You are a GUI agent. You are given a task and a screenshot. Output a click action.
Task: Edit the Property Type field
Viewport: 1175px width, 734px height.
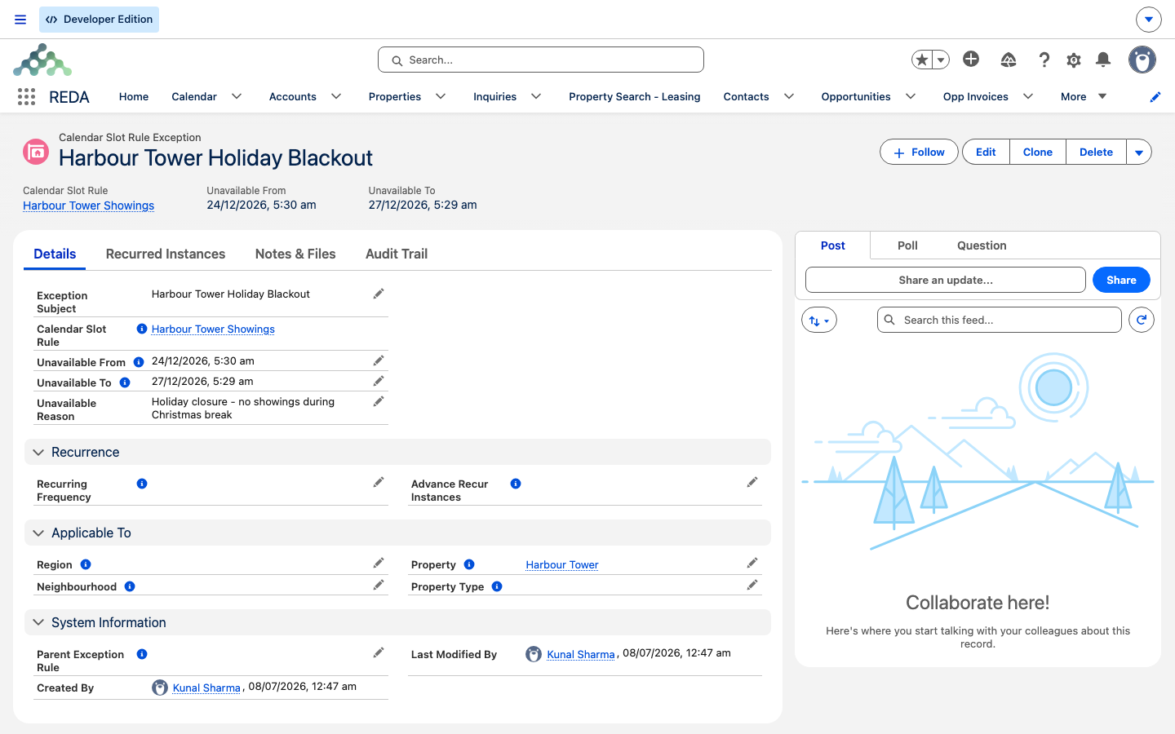pos(752,585)
